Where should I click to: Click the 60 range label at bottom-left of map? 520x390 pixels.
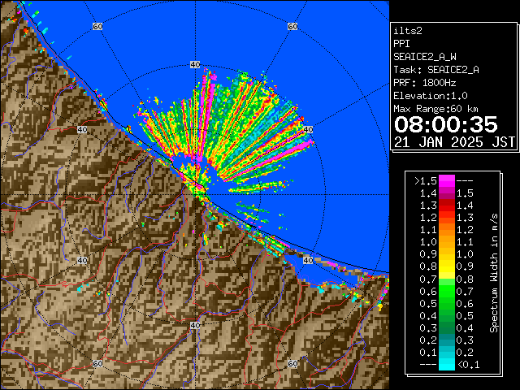click(x=97, y=363)
